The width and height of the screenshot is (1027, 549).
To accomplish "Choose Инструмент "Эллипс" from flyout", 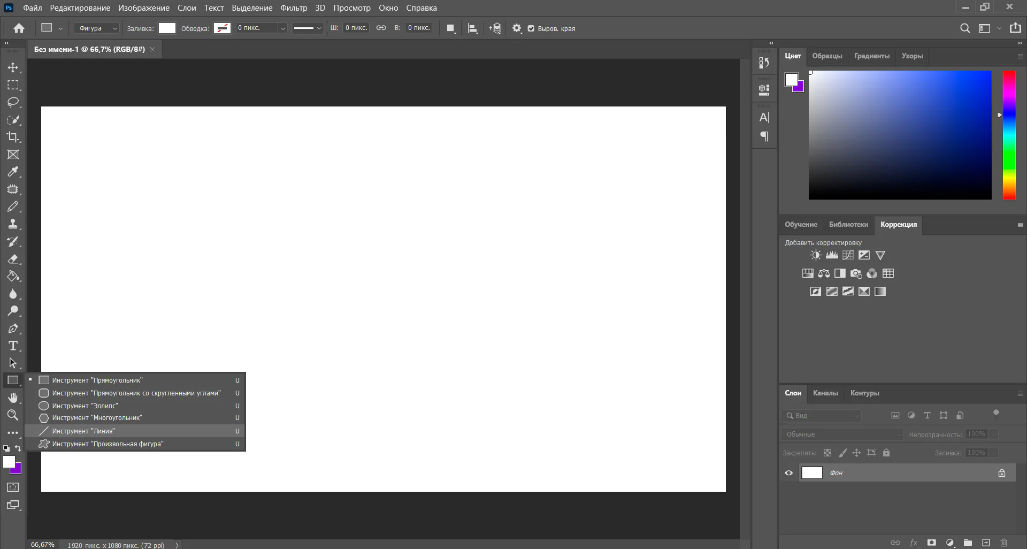I will click(x=85, y=406).
